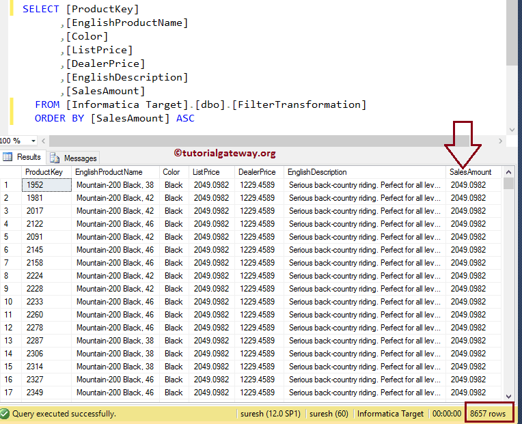Image resolution: width=522 pixels, height=424 pixels.
Task: Click the EnglishProductName column header
Action: click(115, 172)
